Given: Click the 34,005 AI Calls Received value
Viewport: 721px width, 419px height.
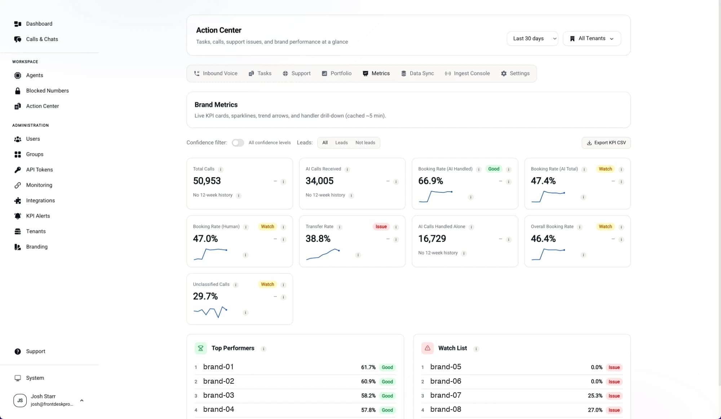Looking at the screenshot, I should [319, 181].
